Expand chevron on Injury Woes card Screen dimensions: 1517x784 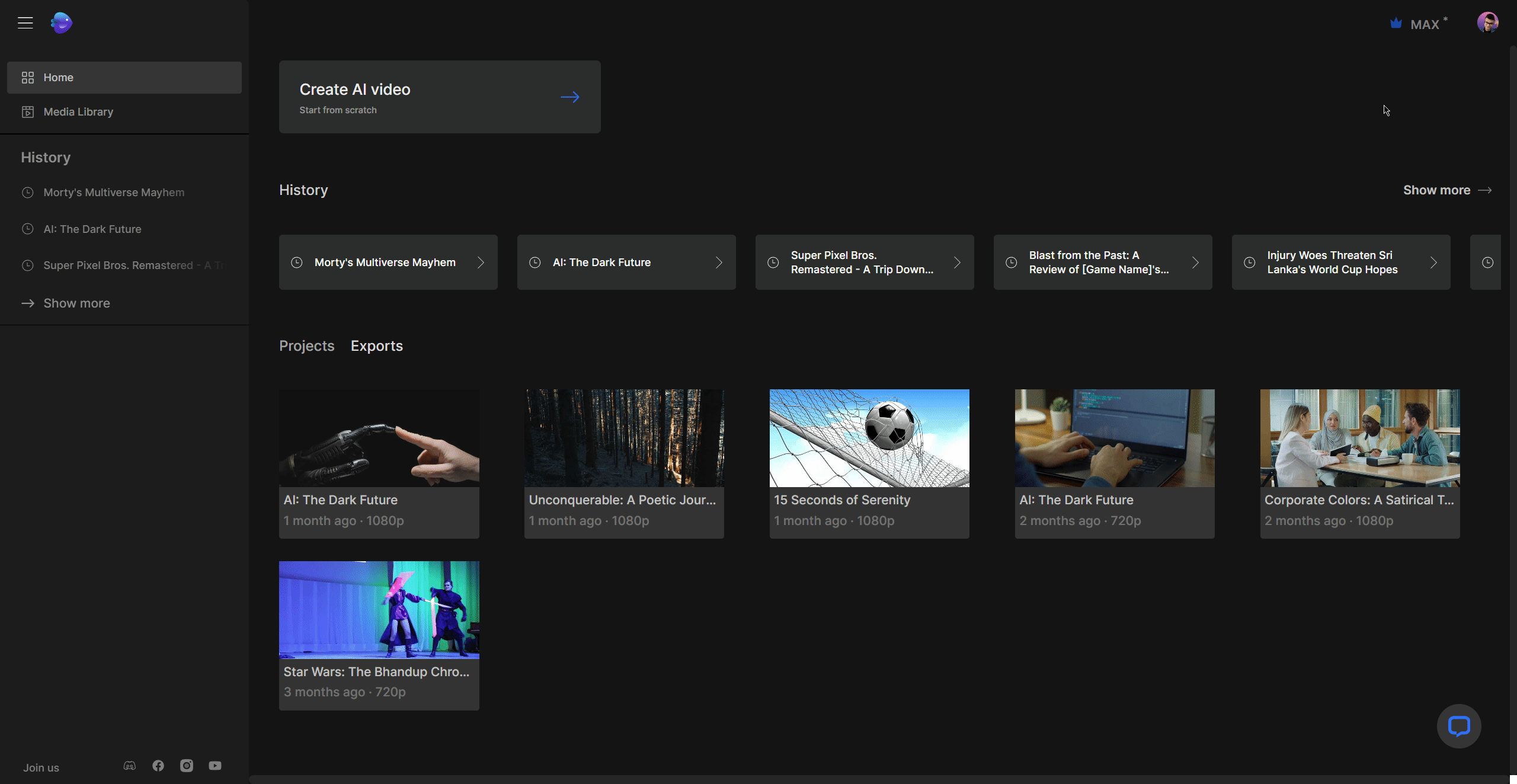tap(1434, 263)
